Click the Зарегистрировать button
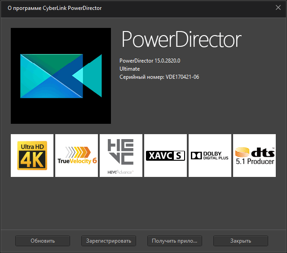This screenshot has width=287, height=253. coord(109,241)
